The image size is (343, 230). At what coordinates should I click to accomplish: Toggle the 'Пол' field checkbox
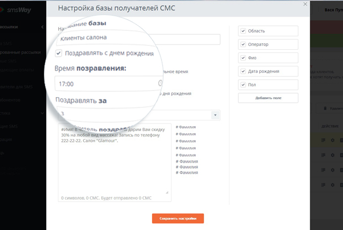pos(243,85)
